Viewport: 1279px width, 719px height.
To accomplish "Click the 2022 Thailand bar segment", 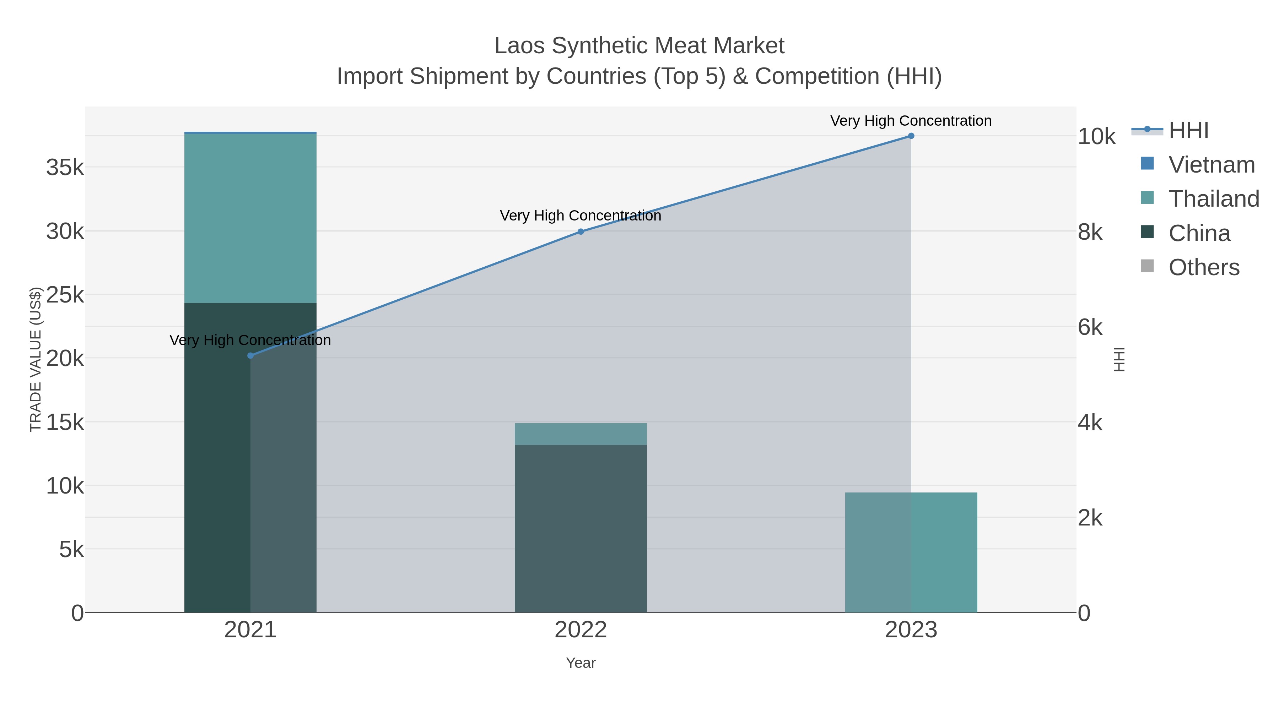I will point(581,434).
